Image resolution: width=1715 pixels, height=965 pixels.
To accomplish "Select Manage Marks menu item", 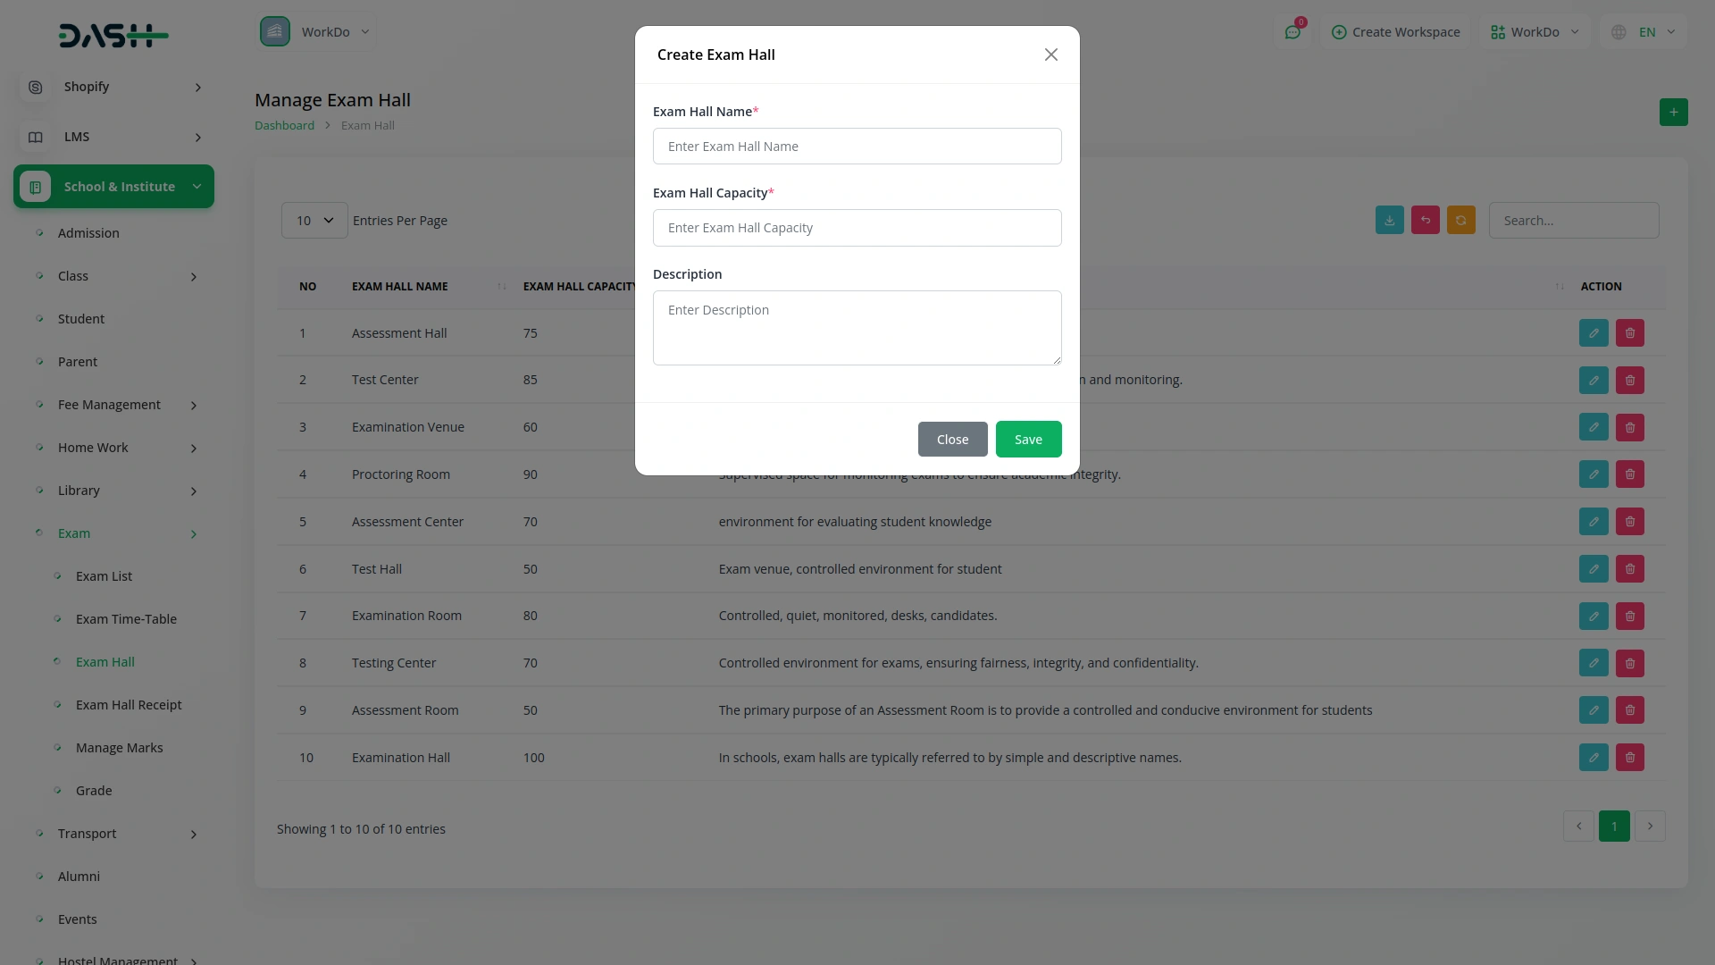I will tap(119, 748).
